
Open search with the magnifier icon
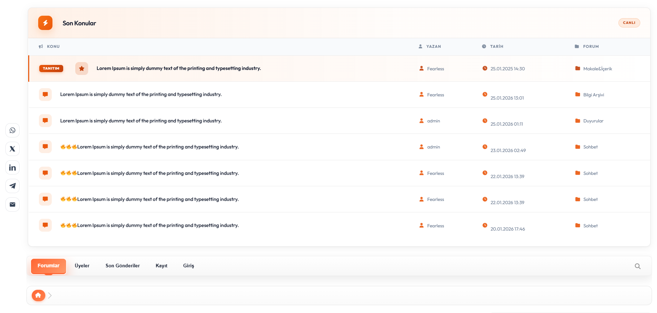(637, 266)
